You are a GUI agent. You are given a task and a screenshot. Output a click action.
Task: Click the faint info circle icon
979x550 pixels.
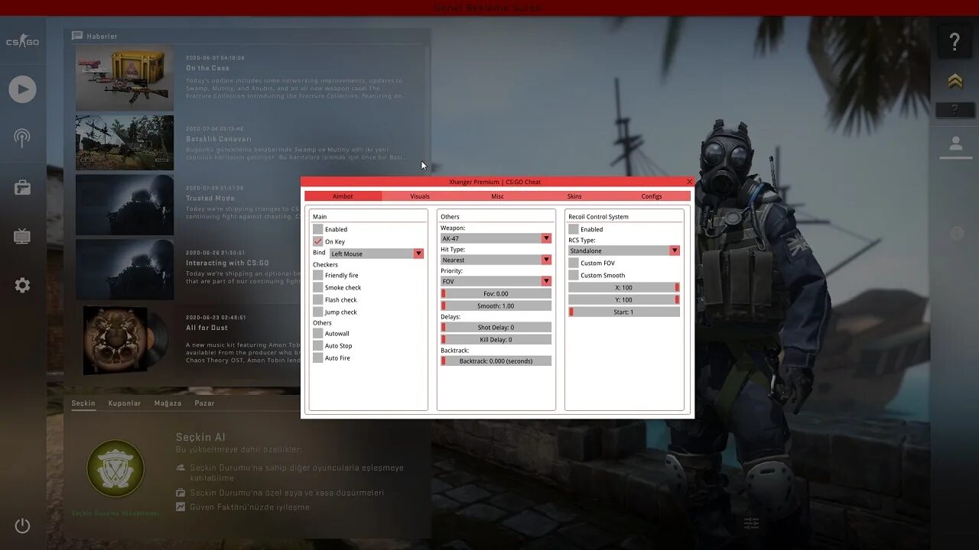956,233
